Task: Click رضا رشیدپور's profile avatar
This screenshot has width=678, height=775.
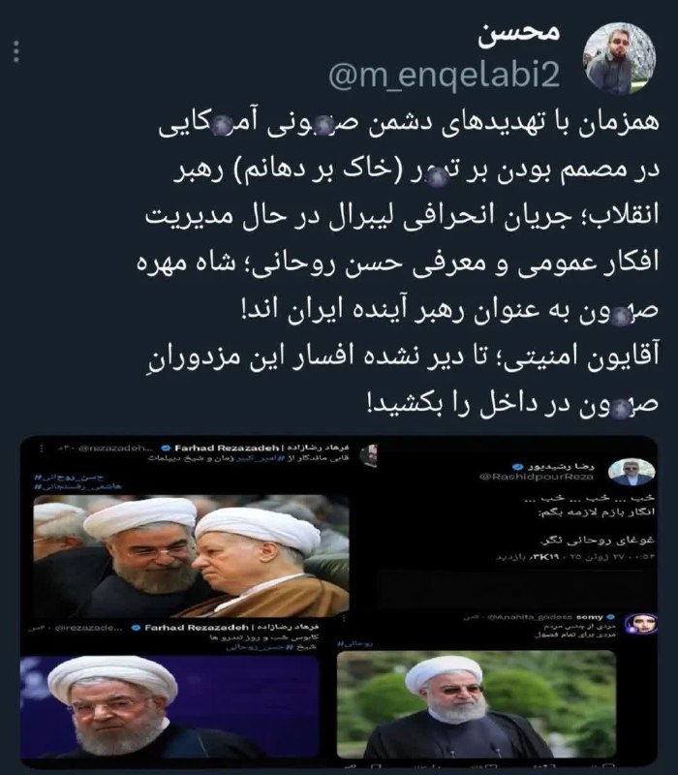Action: pos(632,472)
